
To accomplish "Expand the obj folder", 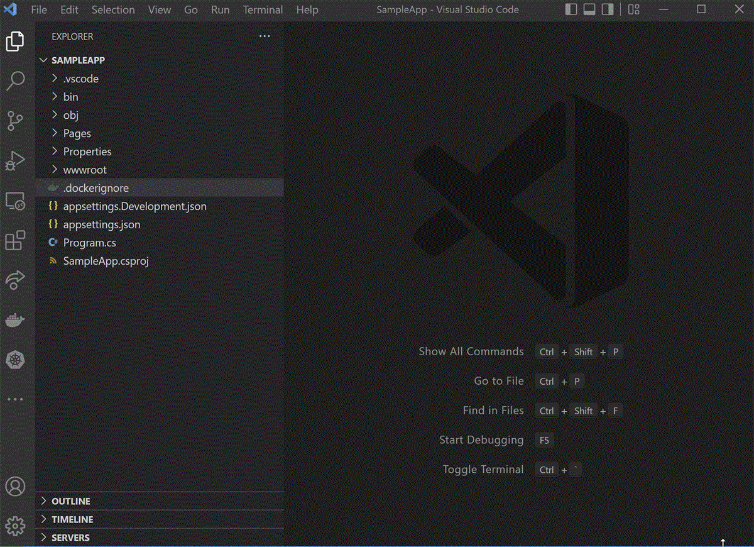I will point(159,115).
